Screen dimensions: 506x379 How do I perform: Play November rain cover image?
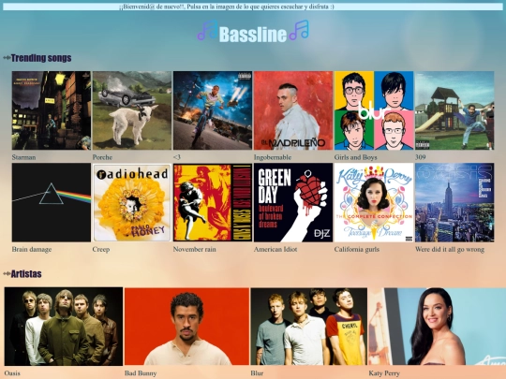coord(213,202)
